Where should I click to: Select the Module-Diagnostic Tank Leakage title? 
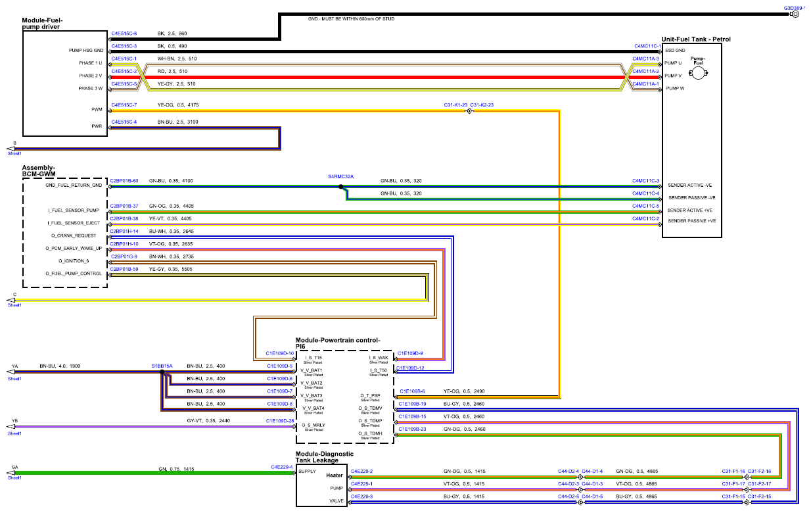[325, 457]
